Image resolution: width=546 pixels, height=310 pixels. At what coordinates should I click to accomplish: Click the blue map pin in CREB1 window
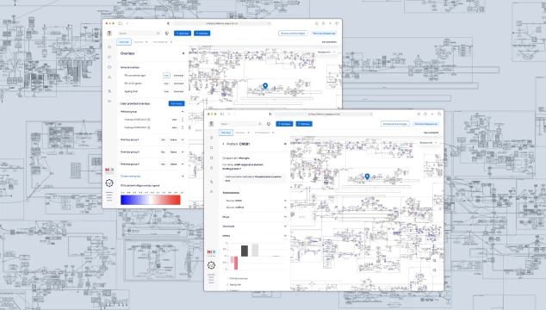tap(367, 177)
